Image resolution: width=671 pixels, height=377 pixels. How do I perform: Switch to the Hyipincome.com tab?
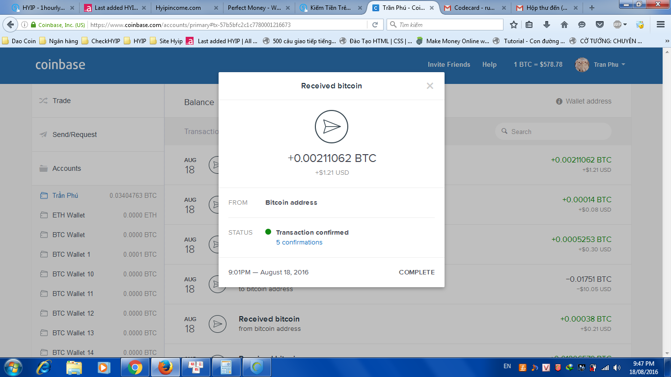click(x=185, y=8)
